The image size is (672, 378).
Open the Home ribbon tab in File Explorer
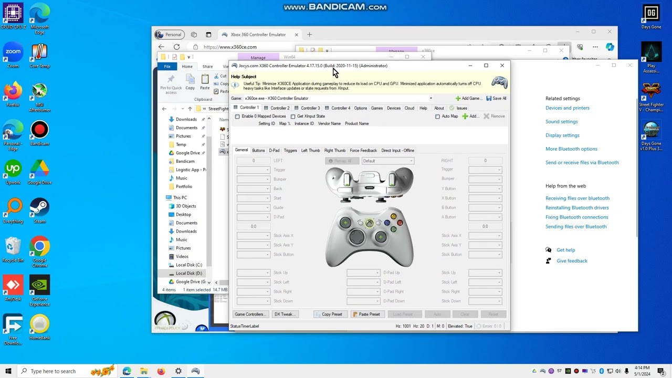187,67
